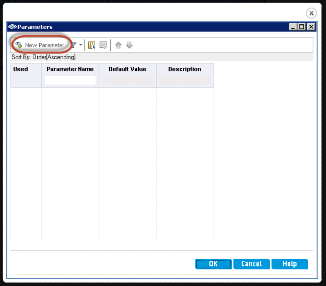This screenshot has width=326, height=286.
Task: Click the New Parameter icon
Action: click(18, 44)
